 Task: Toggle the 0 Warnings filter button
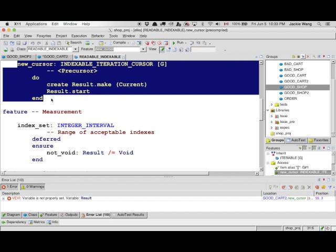[33, 187]
